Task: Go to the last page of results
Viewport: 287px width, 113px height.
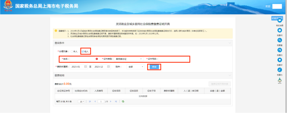Action: click(x=116, y=101)
